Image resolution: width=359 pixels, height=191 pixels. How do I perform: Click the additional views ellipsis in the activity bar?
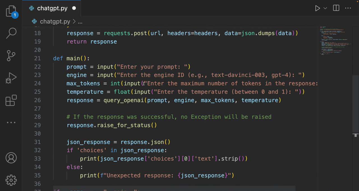pos(11,122)
